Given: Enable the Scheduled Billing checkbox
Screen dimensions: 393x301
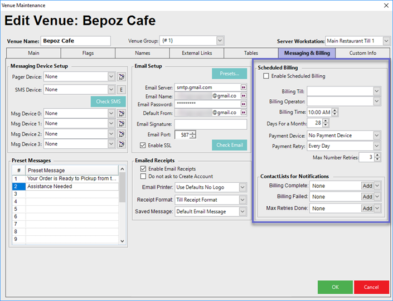Looking at the screenshot, I should click(266, 76).
